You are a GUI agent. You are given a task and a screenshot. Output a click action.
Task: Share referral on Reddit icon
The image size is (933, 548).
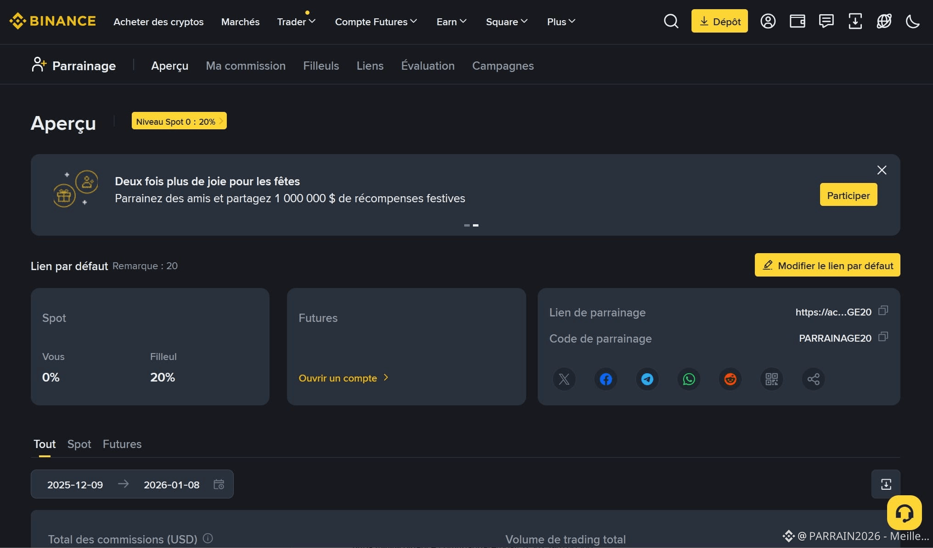pyautogui.click(x=730, y=379)
